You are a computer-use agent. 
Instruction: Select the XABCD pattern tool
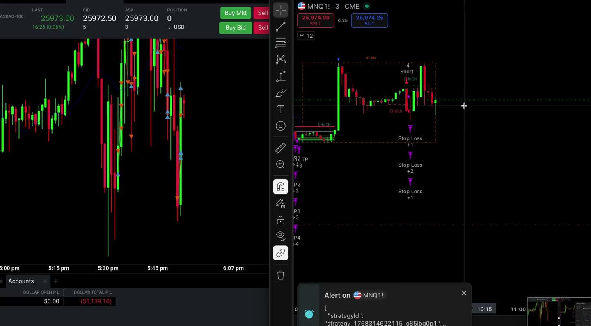point(281,59)
